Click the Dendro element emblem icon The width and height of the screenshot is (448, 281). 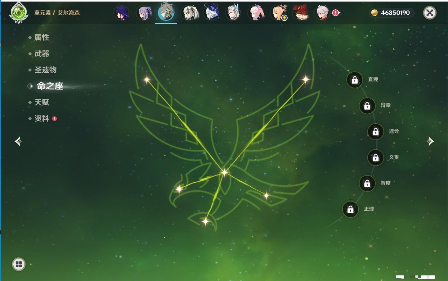pyautogui.click(x=19, y=13)
